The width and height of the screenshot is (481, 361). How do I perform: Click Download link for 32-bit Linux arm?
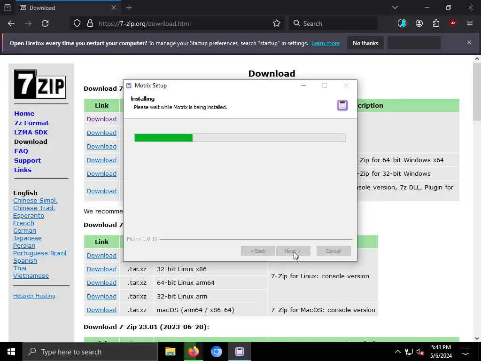point(101,297)
